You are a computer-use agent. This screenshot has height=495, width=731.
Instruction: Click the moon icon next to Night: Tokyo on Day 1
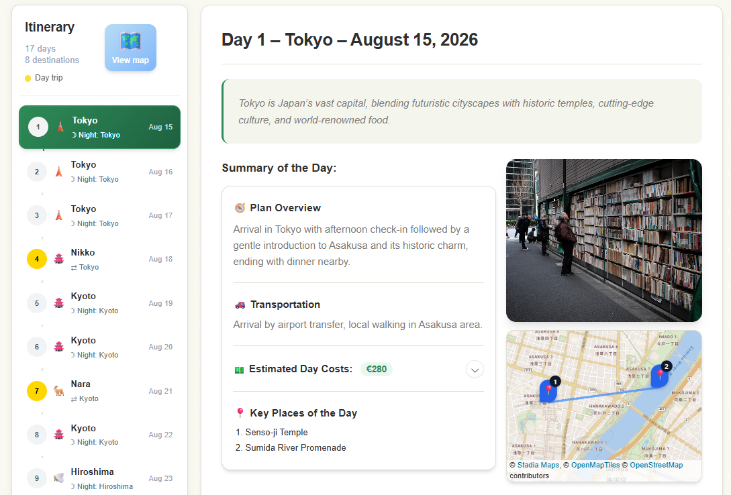[x=75, y=135]
